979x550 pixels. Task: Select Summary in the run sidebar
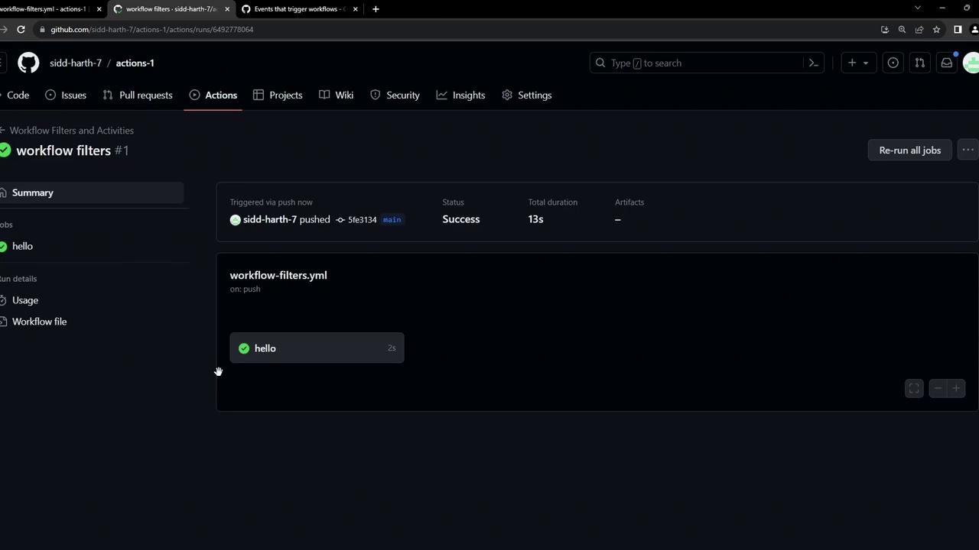point(92,192)
